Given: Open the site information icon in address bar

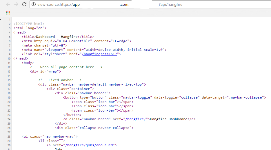Looking at the screenshot, I should click(34, 5).
